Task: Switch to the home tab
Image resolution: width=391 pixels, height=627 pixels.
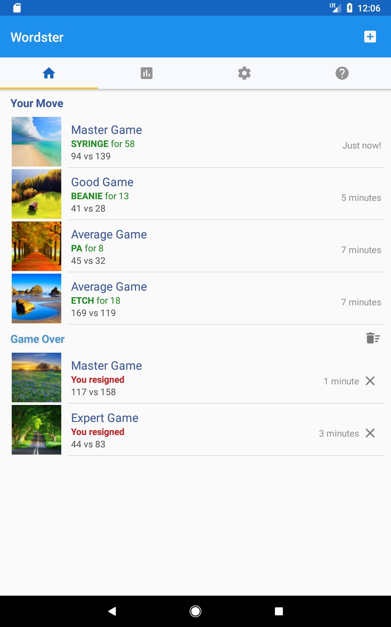Action: (49, 73)
